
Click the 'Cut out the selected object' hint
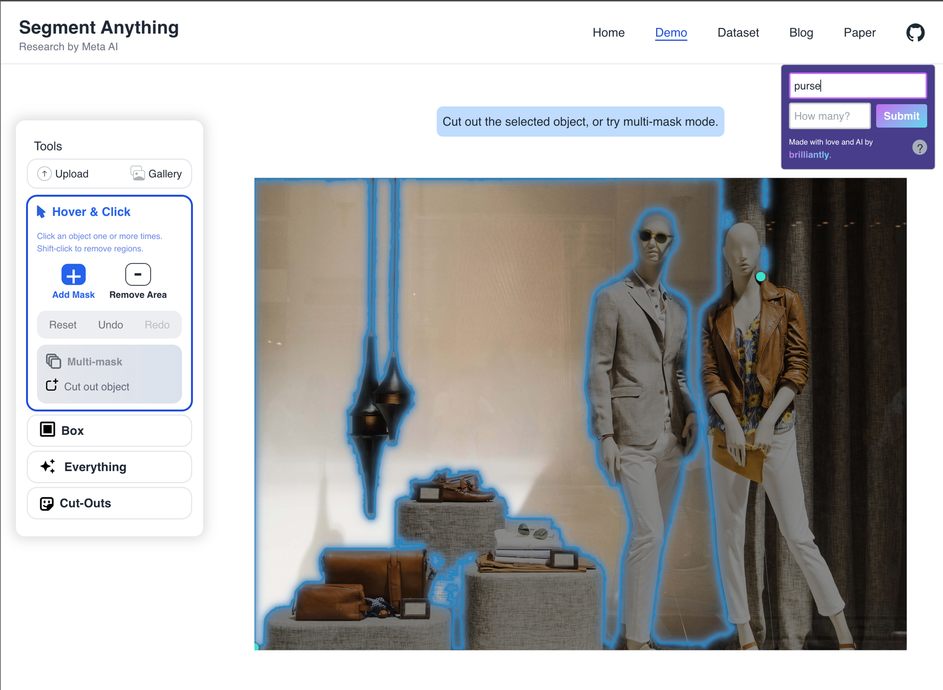(580, 122)
